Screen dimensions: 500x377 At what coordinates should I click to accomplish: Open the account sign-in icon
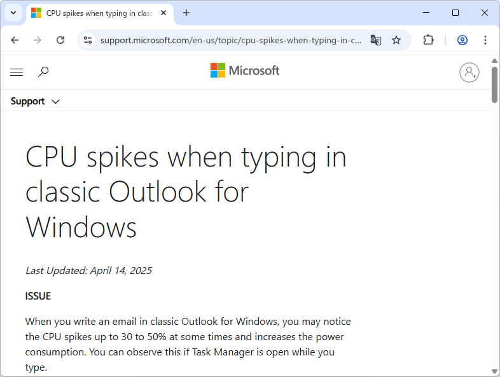pyautogui.click(x=469, y=72)
